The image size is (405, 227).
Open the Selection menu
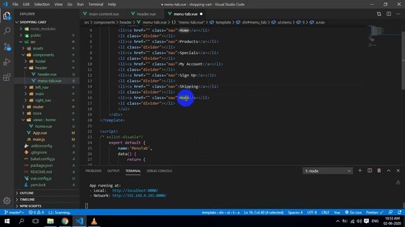point(42,4)
